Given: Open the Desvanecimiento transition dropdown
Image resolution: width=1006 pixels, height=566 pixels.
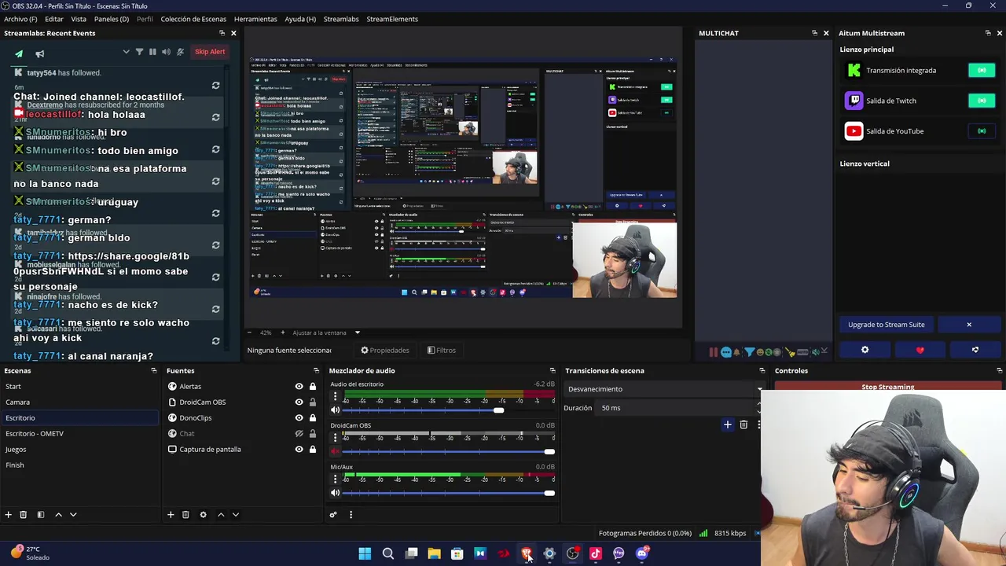Looking at the screenshot, I should coord(664,389).
